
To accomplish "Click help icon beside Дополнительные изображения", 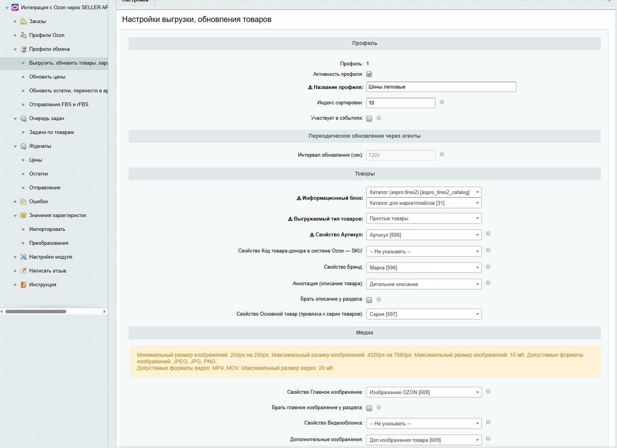I will (488, 439).
